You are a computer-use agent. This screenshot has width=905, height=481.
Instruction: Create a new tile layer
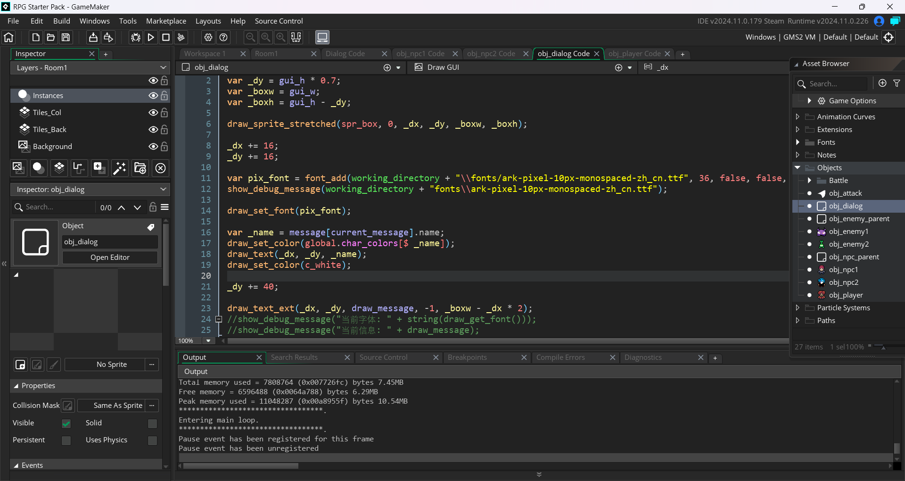tap(59, 168)
